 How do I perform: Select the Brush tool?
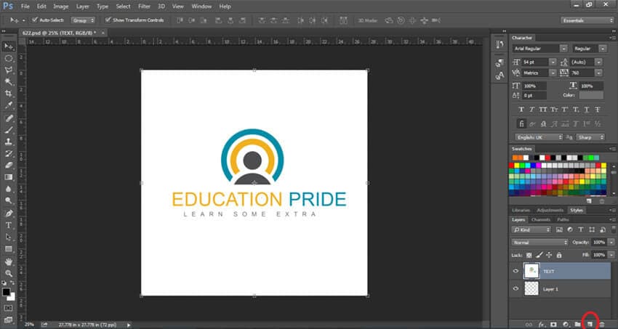(x=8, y=130)
